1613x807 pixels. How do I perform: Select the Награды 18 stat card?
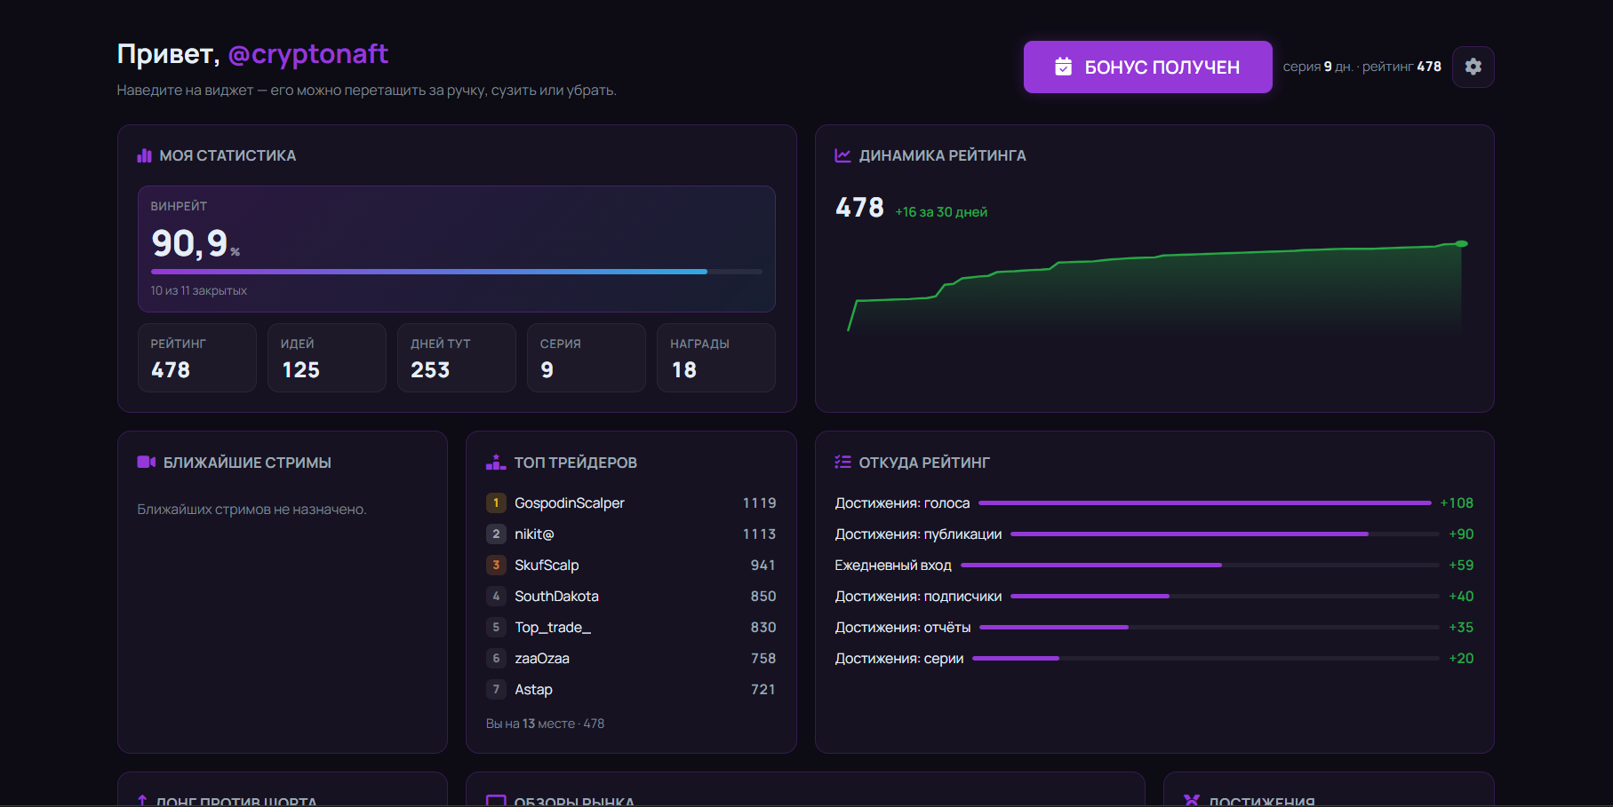[x=716, y=358]
